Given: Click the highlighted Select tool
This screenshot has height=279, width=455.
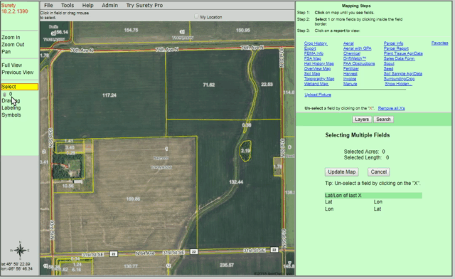Looking at the screenshot, I should [x=20, y=87].
